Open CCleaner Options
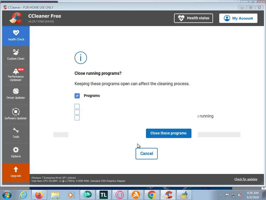The width and height of the screenshot is (266, 200). [x=16, y=152]
